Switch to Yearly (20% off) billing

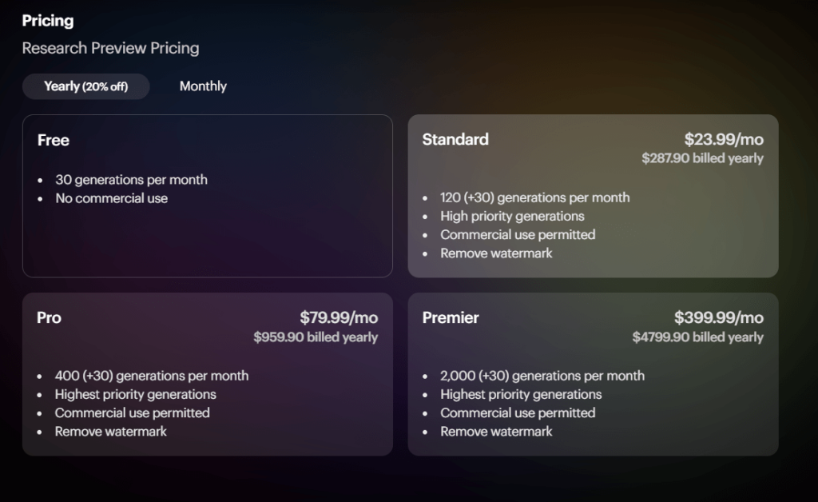point(86,86)
